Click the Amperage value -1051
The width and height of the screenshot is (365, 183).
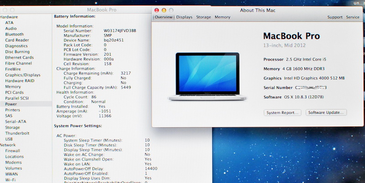tap(105, 111)
